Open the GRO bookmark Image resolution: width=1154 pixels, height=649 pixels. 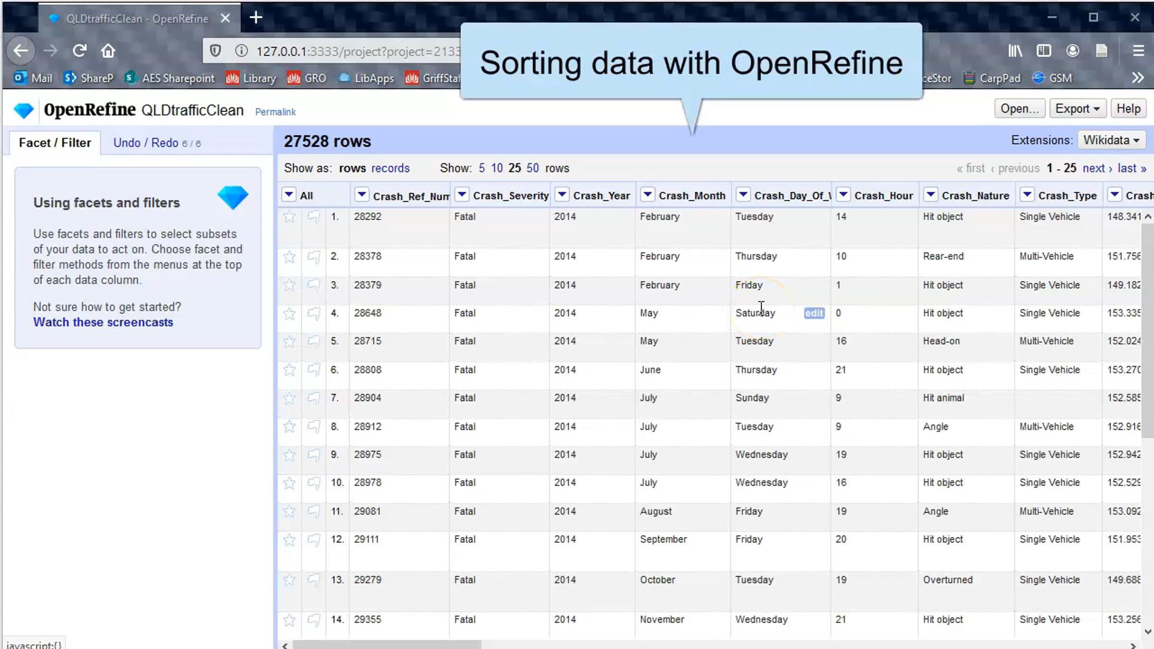[x=307, y=78]
